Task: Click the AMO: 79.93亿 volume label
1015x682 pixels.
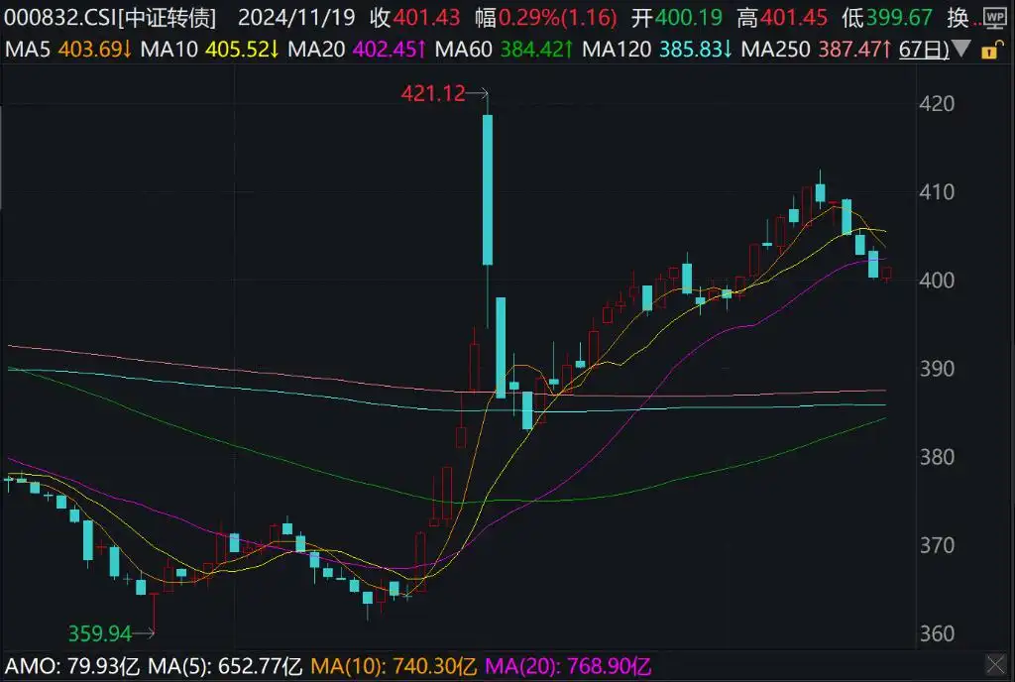Action: [72, 666]
